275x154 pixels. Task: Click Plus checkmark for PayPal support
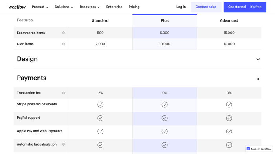point(165,118)
